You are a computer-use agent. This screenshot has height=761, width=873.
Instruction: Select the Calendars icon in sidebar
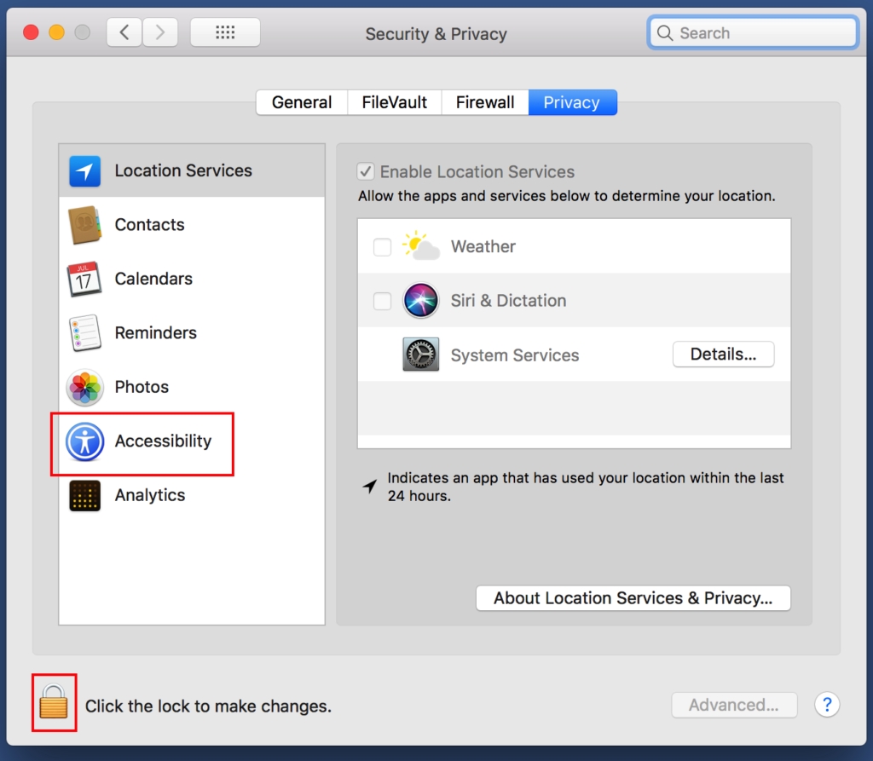click(84, 279)
